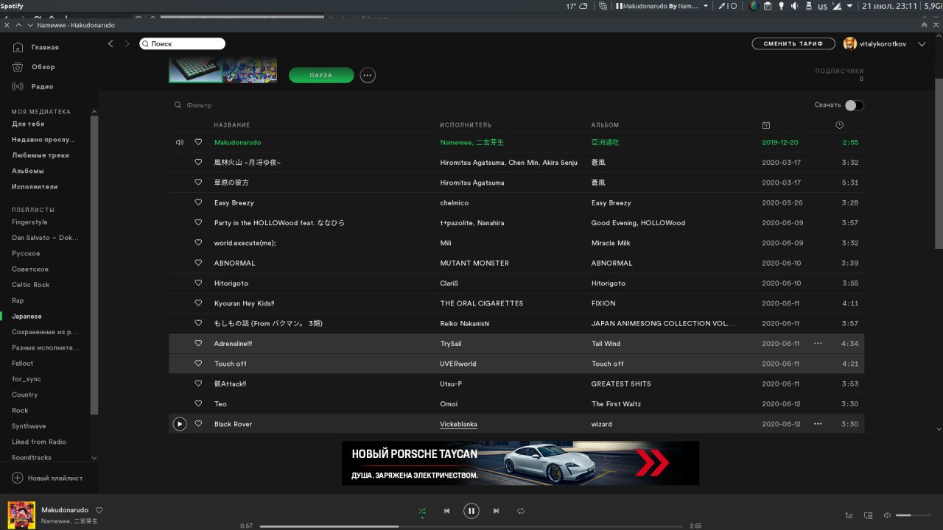The image size is (943, 530).
Task: Open the playlist more options ellipsis
Action: tap(368, 75)
